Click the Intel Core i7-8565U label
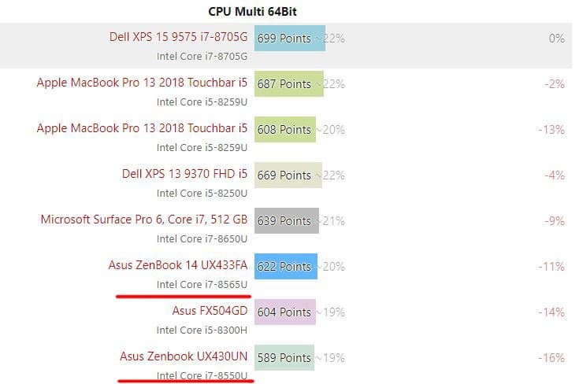Image resolution: width=583 pixels, height=384 pixels. click(202, 284)
